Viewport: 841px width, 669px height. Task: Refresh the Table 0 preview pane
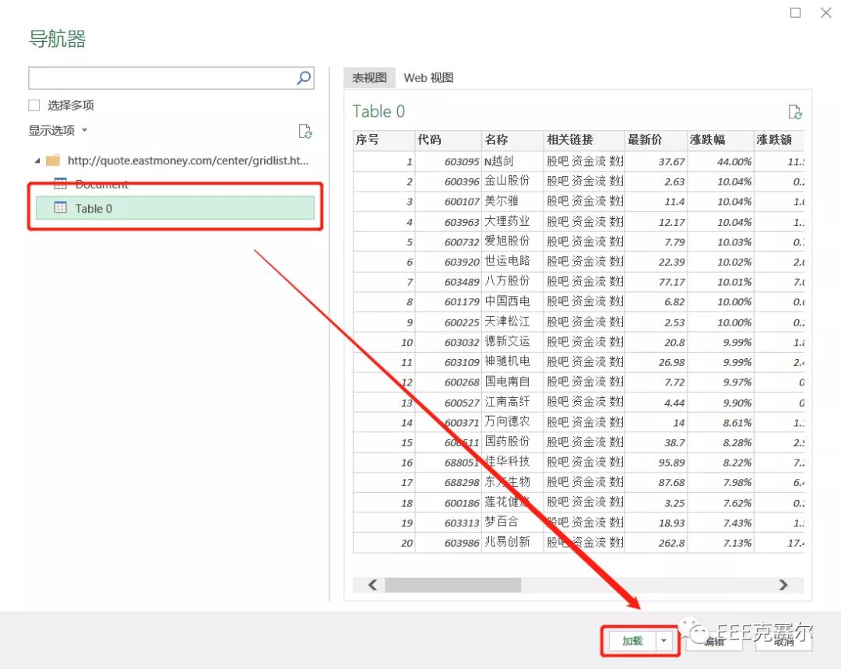pos(795,111)
